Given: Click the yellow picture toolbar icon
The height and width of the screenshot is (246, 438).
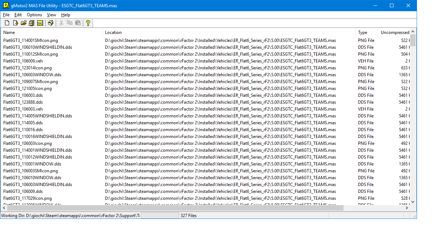Looking at the screenshot, I should (40, 23).
